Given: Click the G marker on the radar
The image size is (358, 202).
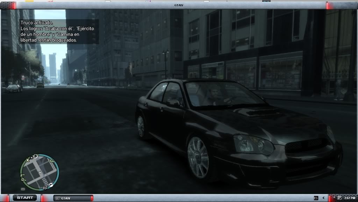Looking at the screenshot, I should coord(52,161).
